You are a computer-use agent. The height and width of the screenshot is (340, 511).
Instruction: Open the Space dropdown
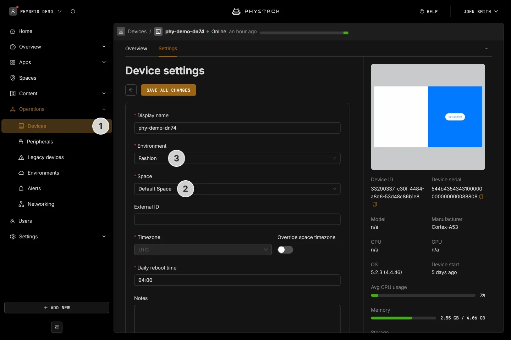[237, 189]
